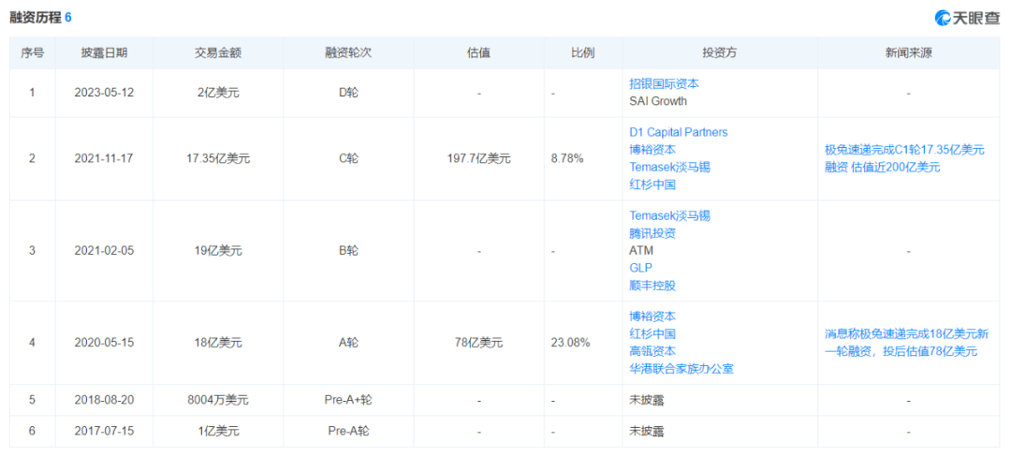1011x457 pixels.
Task: Click the 序号 column header
Action: pyautogui.click(x=32, y=53)
